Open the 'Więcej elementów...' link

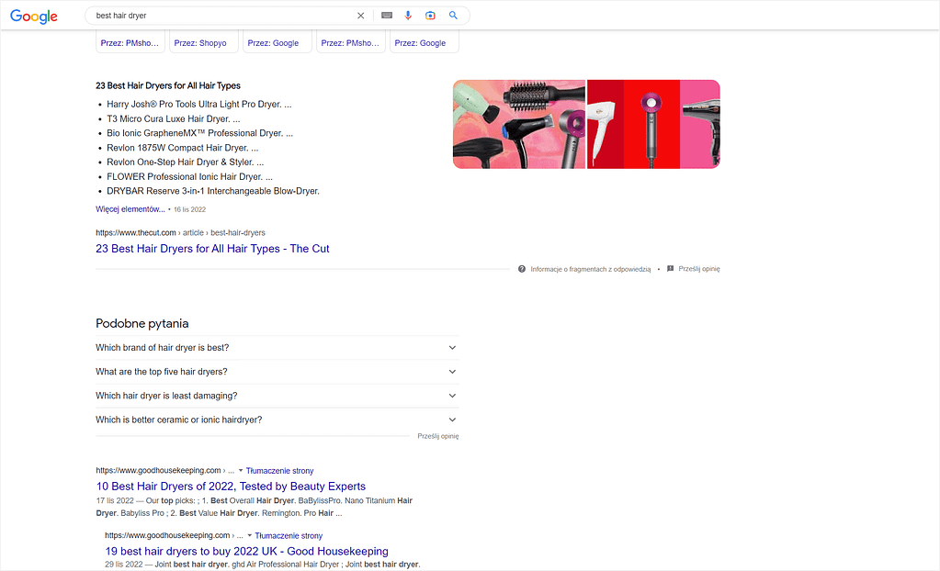pos(130,208)
